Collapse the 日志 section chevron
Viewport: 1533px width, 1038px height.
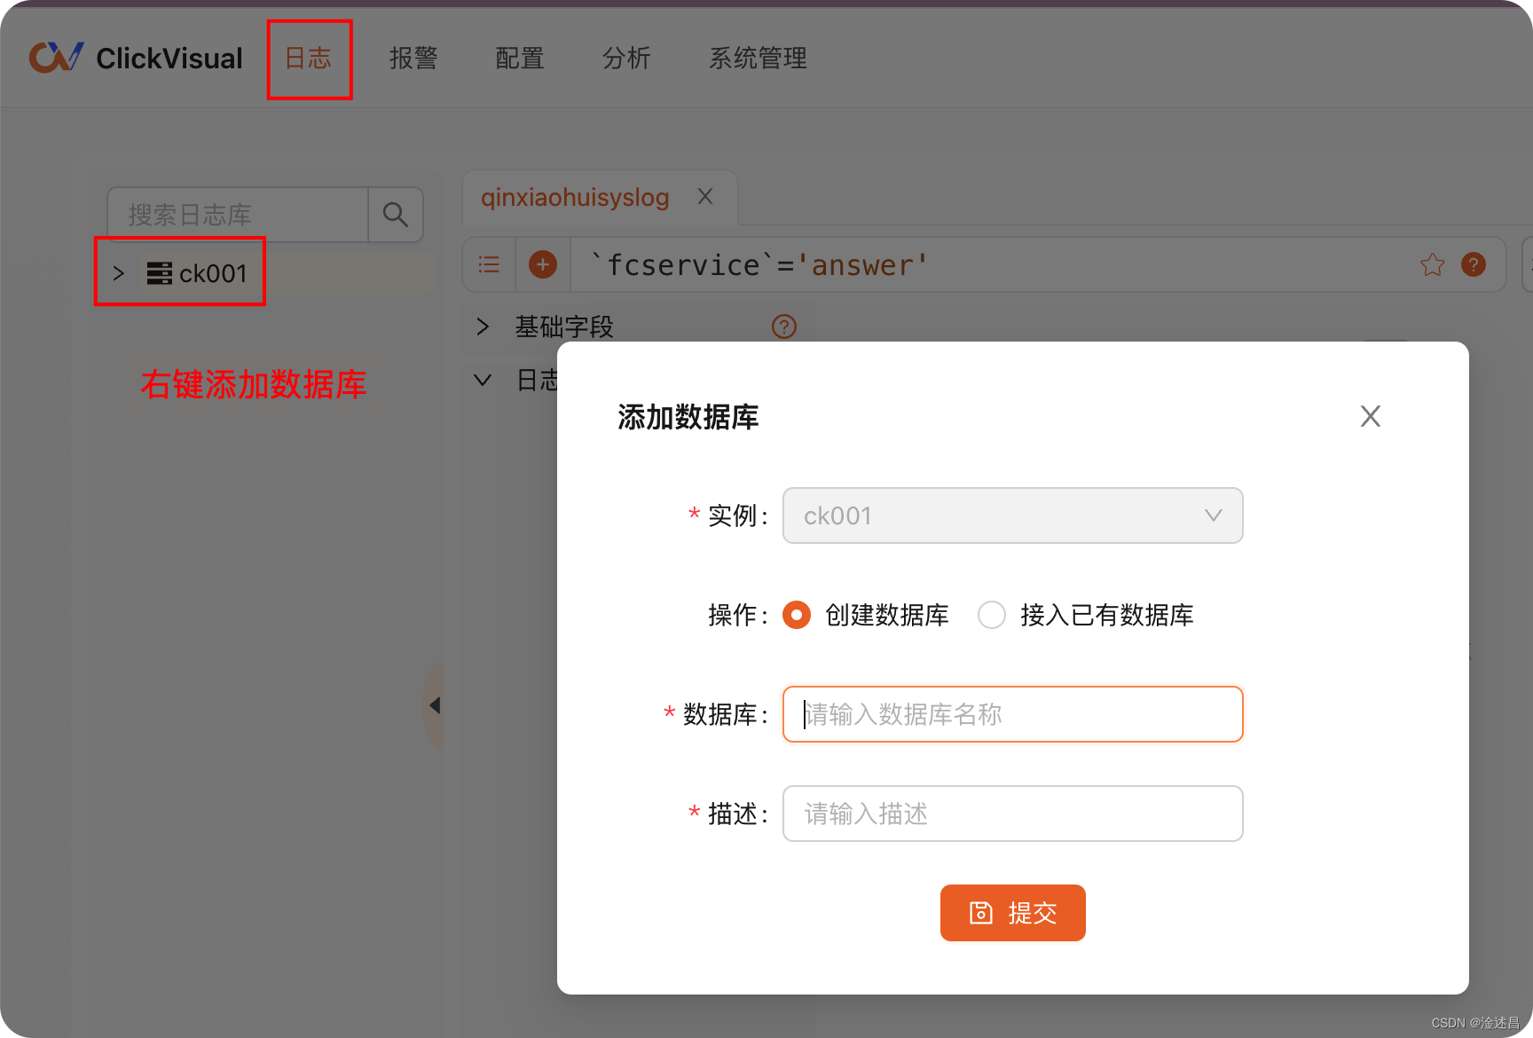coord(482,380)
